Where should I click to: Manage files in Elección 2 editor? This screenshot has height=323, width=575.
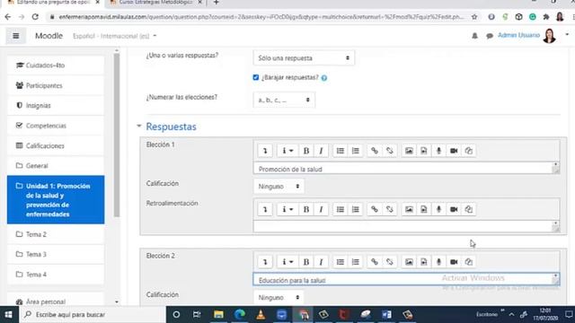click(x=469, y=262)
